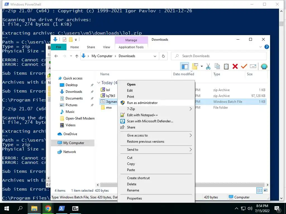Click quick access properties checkmark icon

coord(65,40)
